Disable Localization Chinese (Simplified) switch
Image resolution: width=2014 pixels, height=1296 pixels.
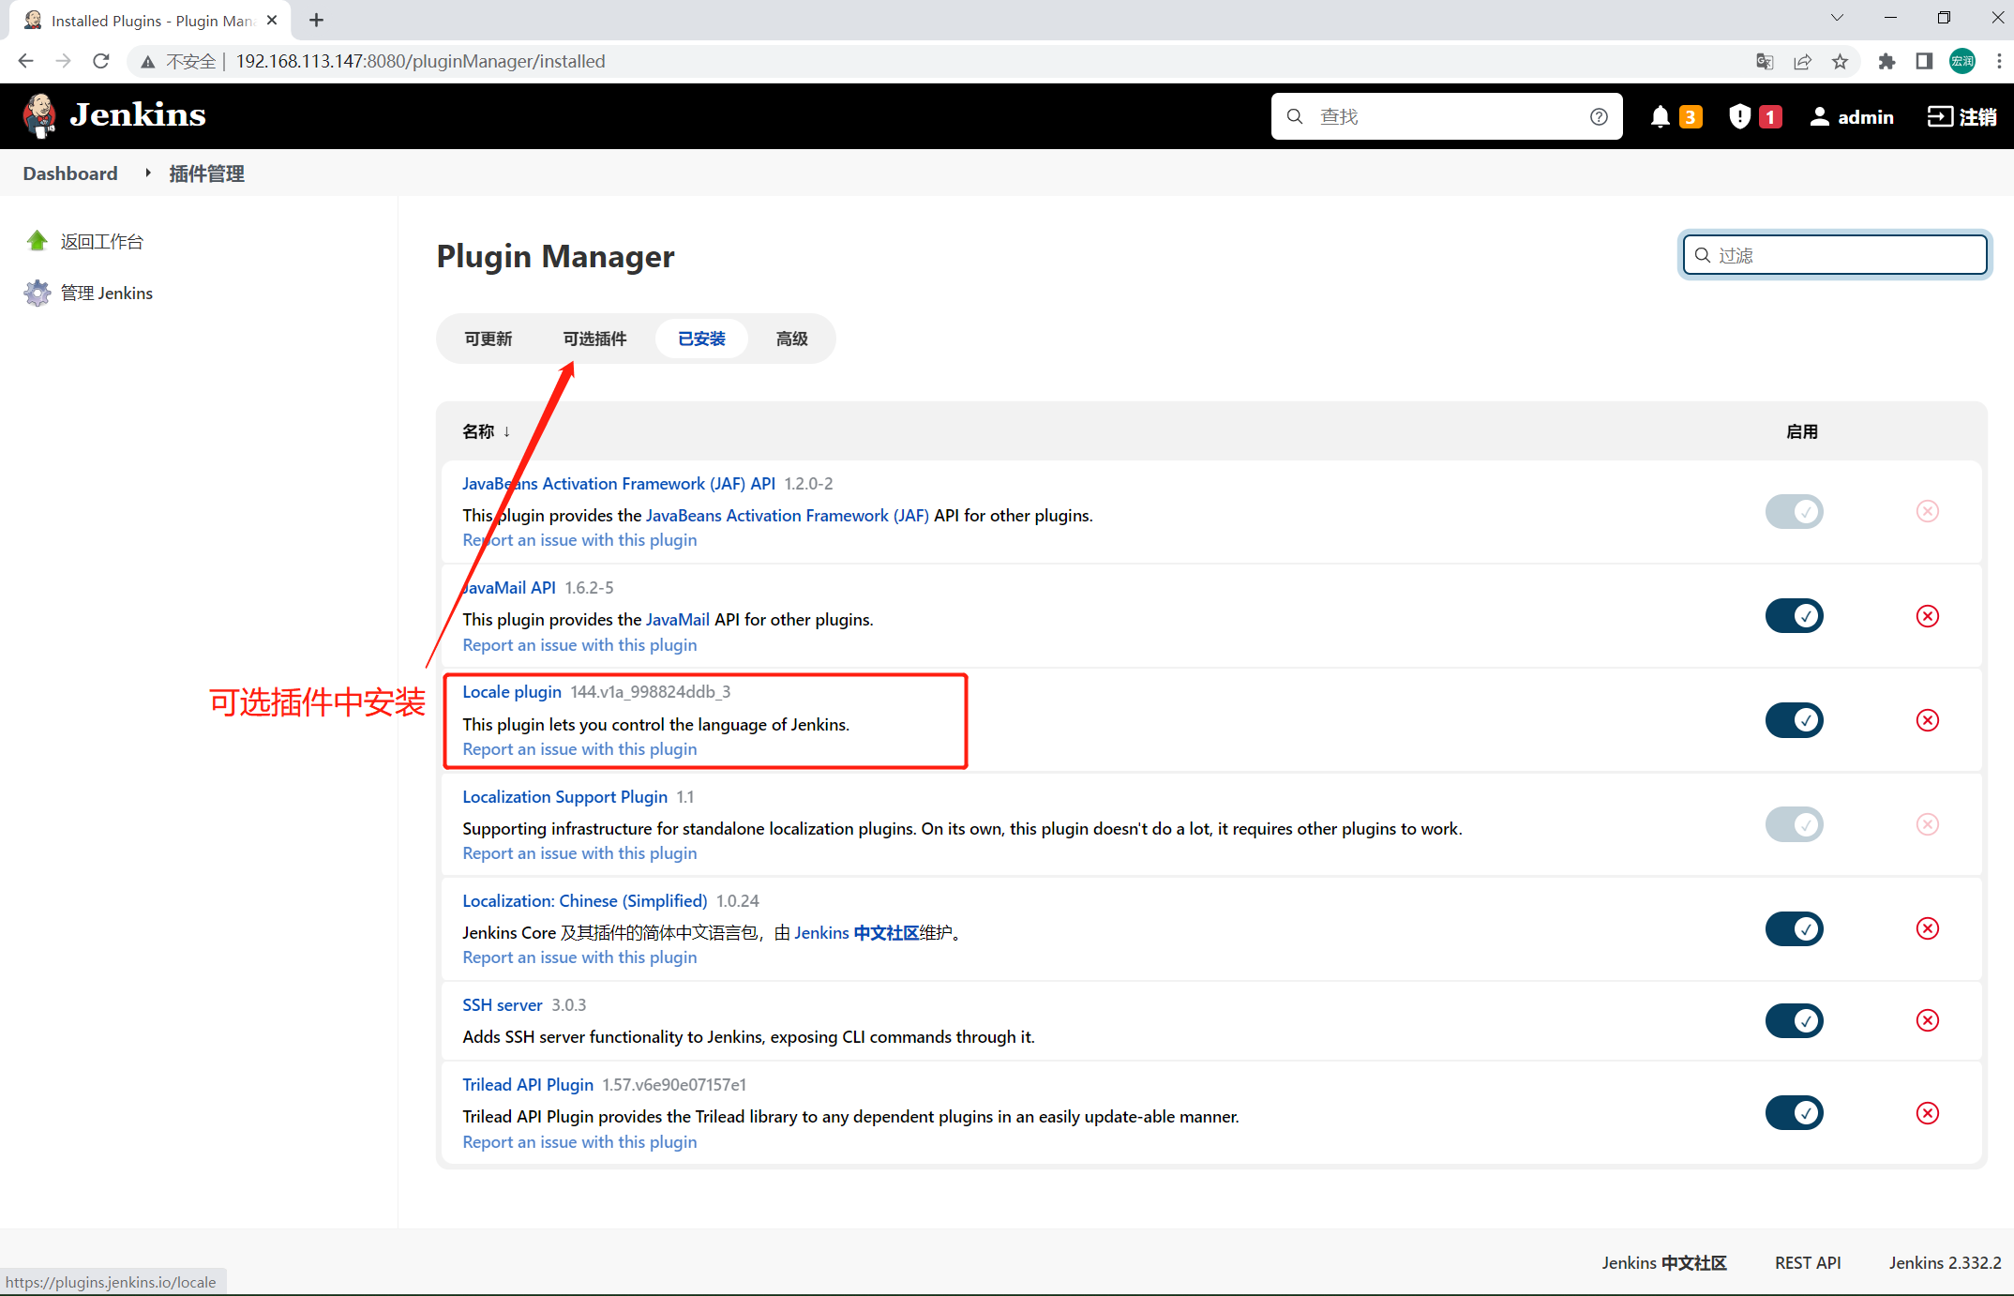1795,928
